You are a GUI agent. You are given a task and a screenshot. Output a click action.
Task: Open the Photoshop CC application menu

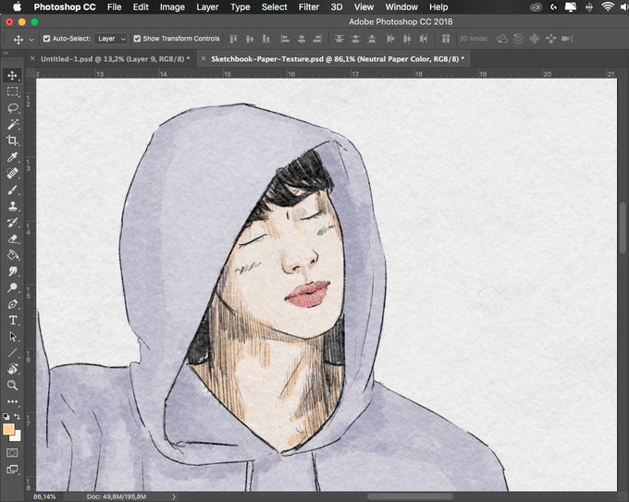click(65, 7)
